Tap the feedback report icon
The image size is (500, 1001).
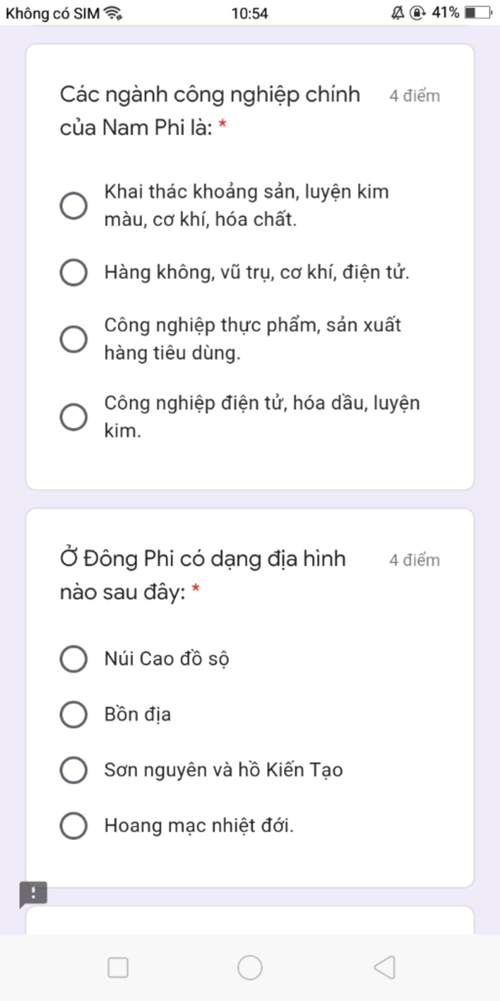pyautogui.click(x=33, y=894)
